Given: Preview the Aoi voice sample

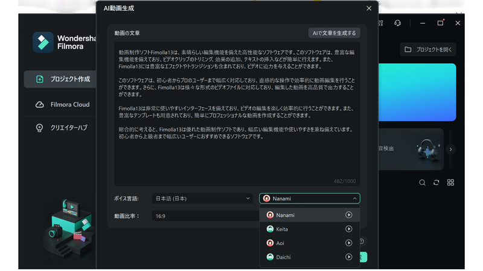Looking at the screenshot, I should [x=348, y=243].
